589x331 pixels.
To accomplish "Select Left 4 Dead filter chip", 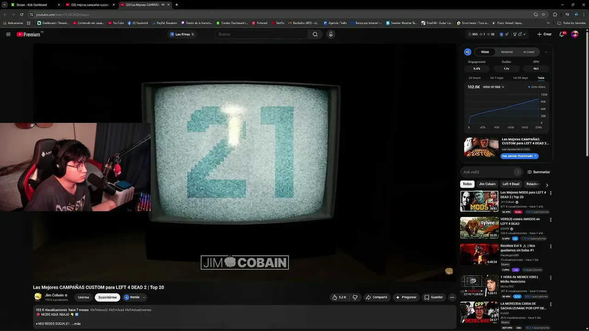I will click(511, 184).
